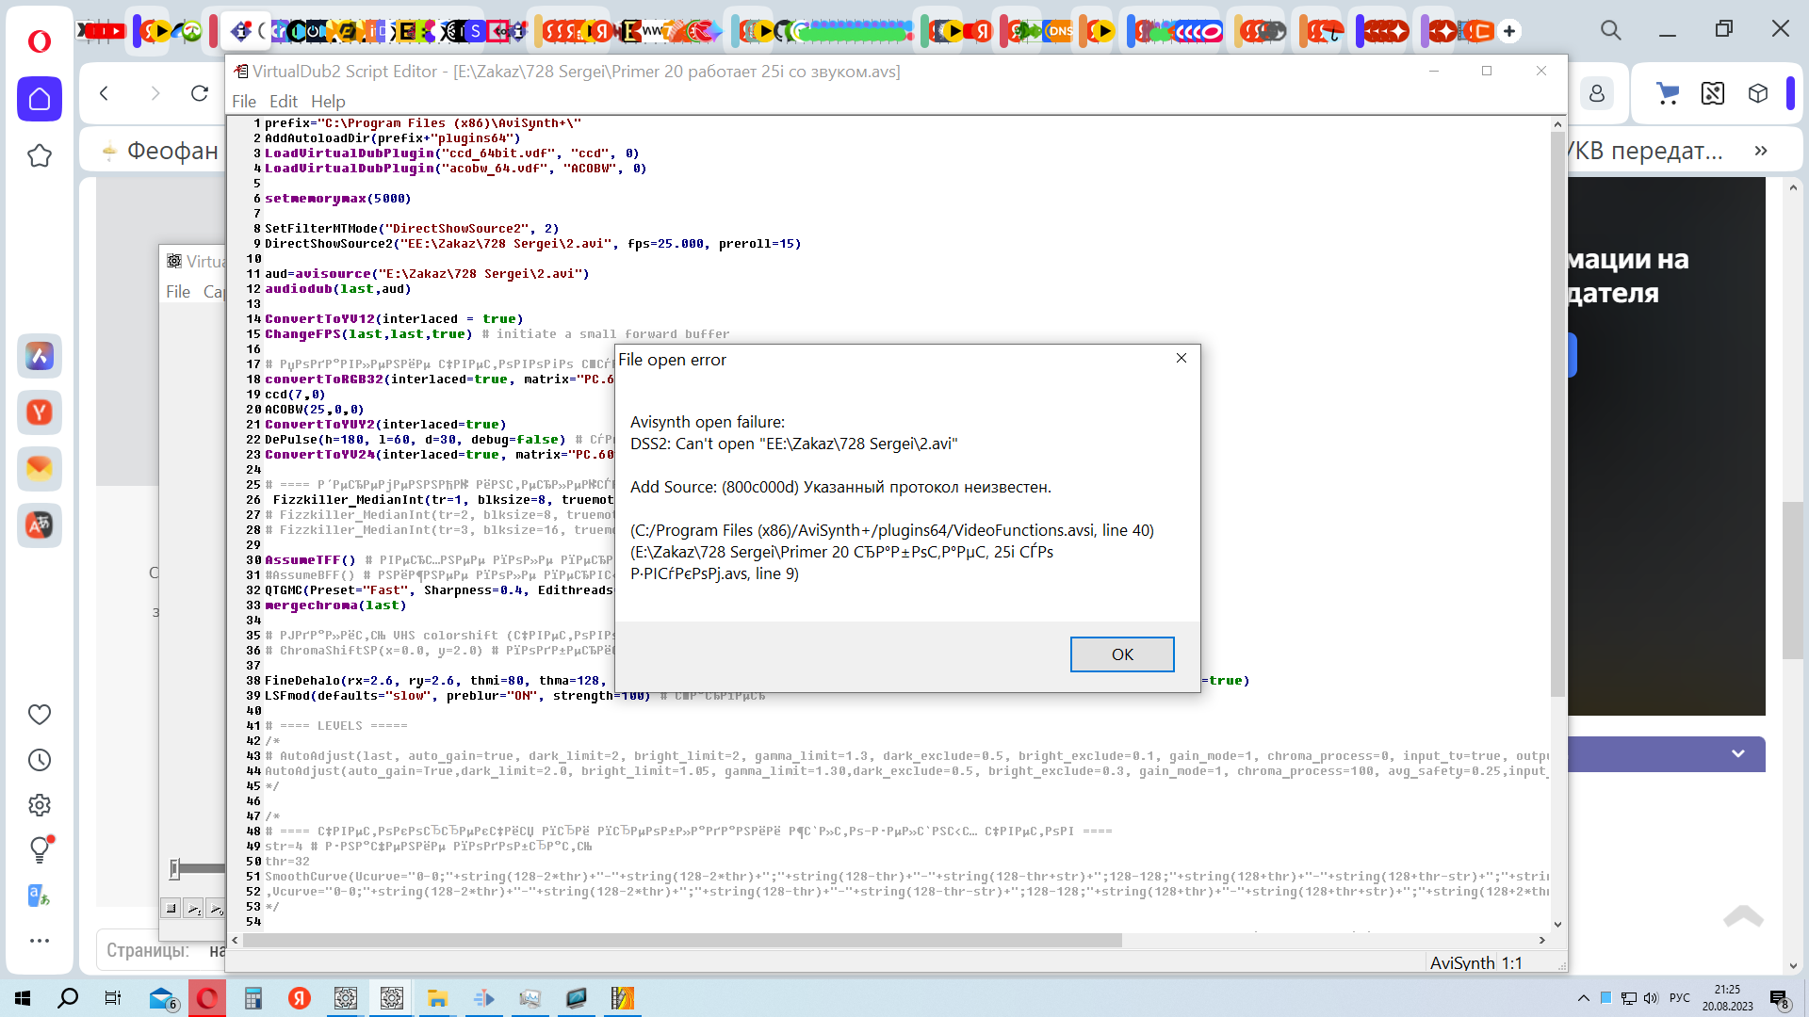
Task: Open the Help menu in Script Editor
Action: (x=328, y=102)
